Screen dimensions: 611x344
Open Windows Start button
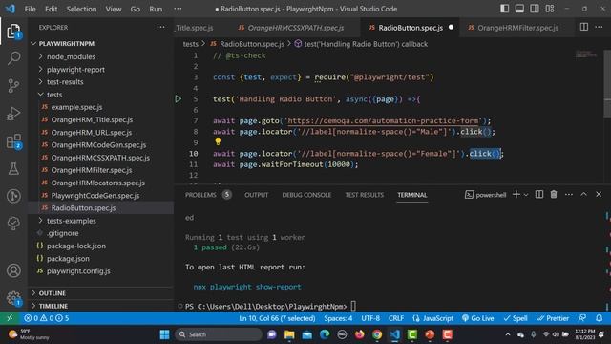[165, 334]
